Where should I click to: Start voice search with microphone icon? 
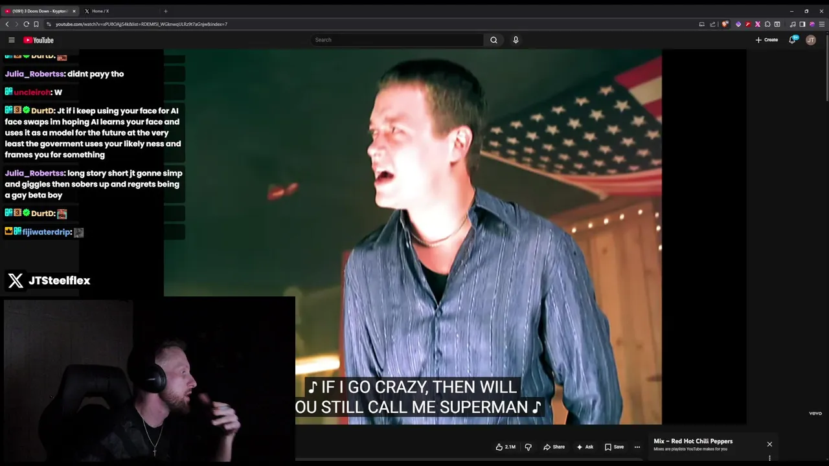pos(516,40)
